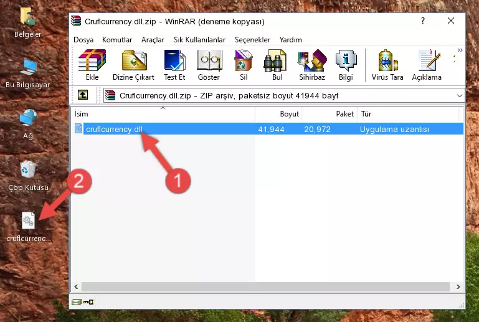Click the horizontal scrollbar track
This screenshot has height=322, width=479.
coord(265,286)
